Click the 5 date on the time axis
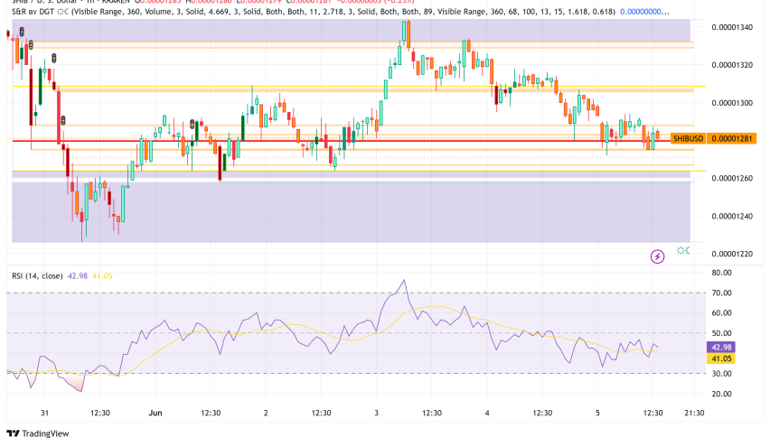This screenshot has height=438, width=770. point(597,413)
